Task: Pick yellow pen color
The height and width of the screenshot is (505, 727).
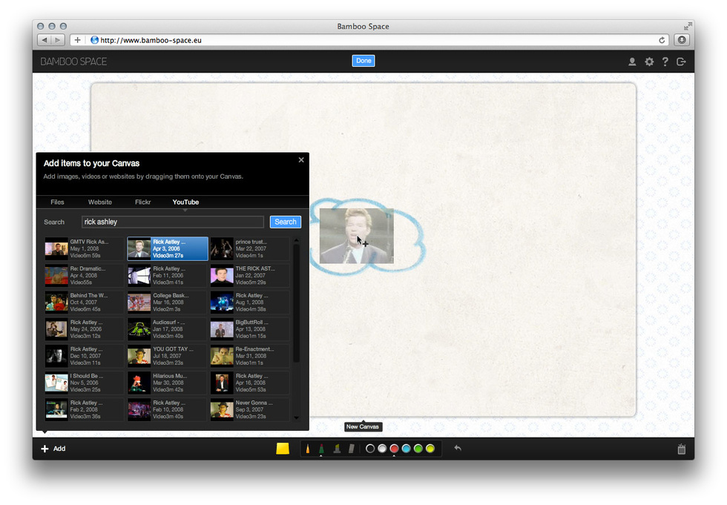Action: click(430, 449)
